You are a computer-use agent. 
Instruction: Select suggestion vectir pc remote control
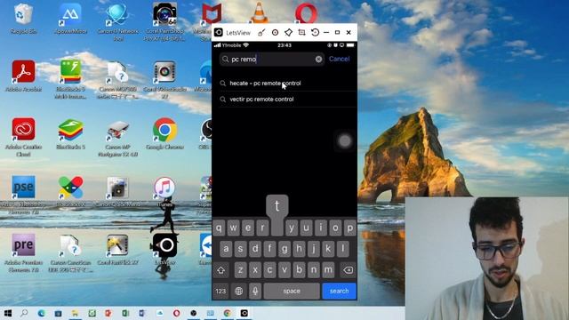261,99
